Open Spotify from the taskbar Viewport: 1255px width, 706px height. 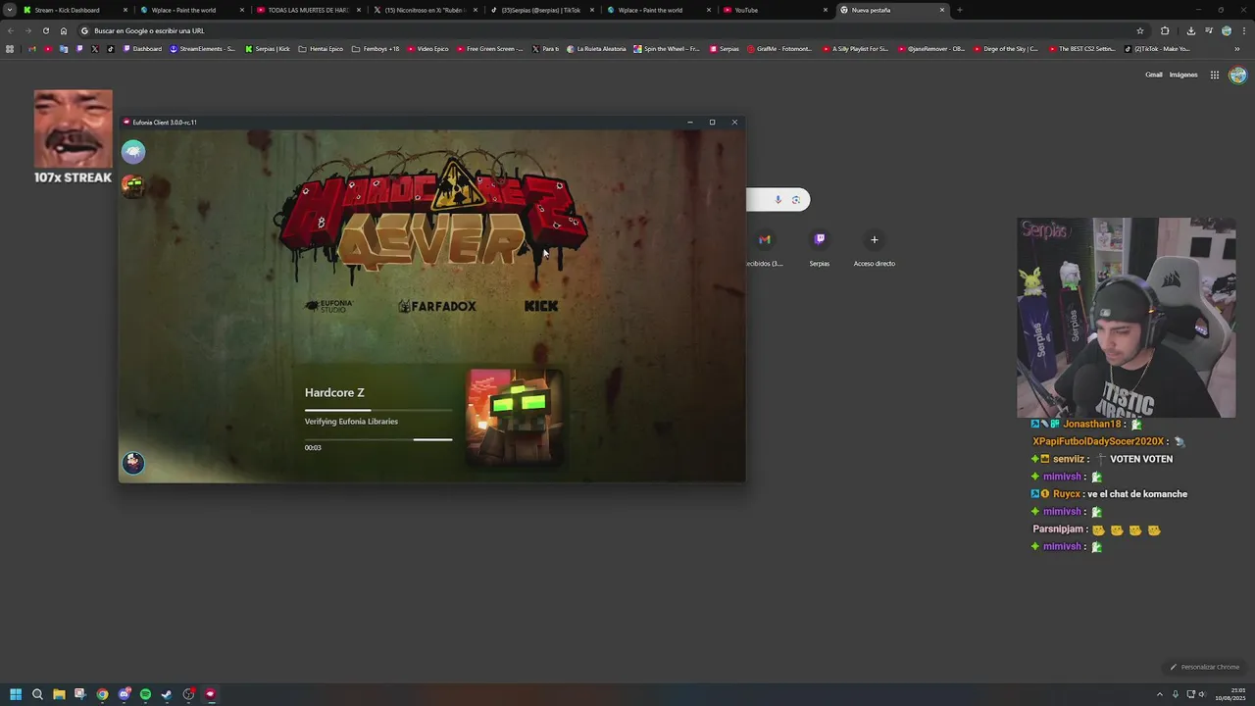pyautogui.click(x=145, y=694)
